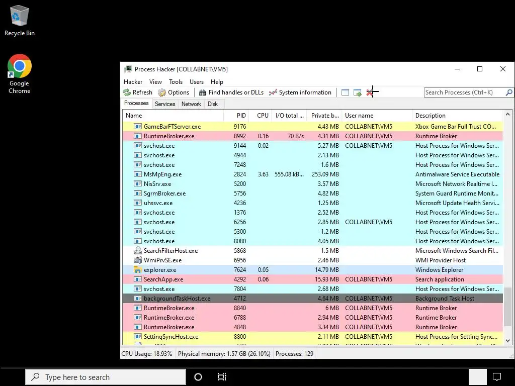Sort by the CPU column header
This screenshot has width=515, height=386.
click(261, 116)
